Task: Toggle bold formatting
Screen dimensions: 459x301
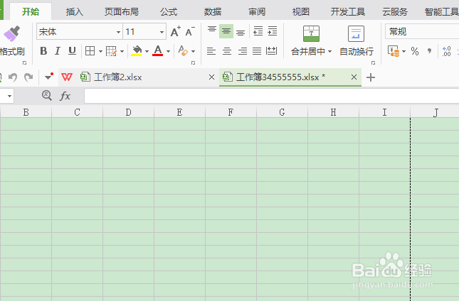Action: [x=43, y=51]
